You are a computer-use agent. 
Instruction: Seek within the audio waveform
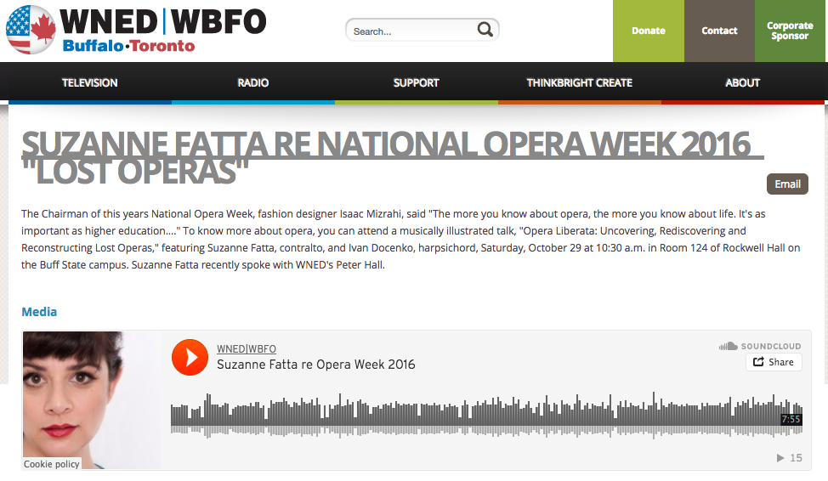[x=486, y=416]
